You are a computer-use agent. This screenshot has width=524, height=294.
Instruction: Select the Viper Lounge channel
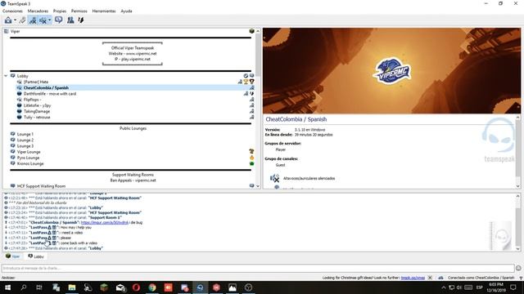tap(29, 152)
